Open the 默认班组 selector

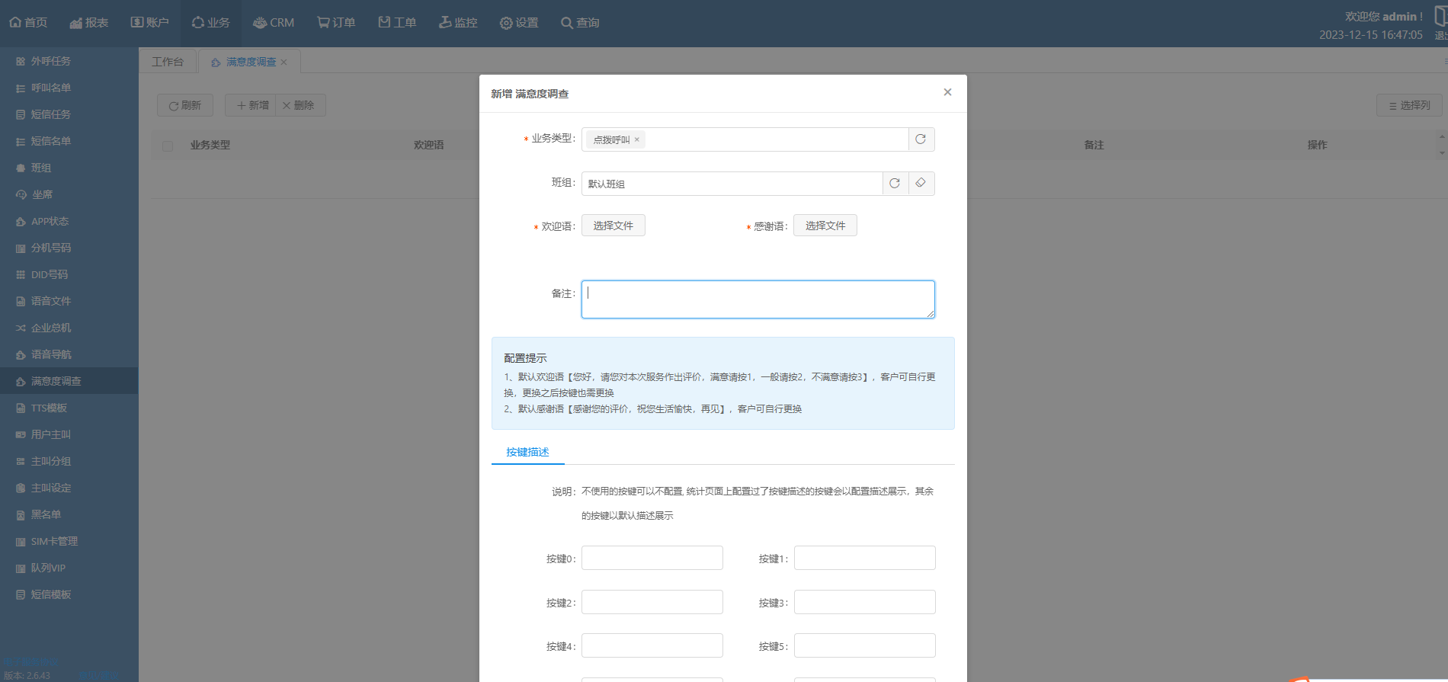(x=732, y=184)
